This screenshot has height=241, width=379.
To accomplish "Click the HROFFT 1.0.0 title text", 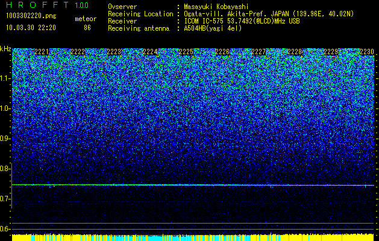I will tap(48, 5).
